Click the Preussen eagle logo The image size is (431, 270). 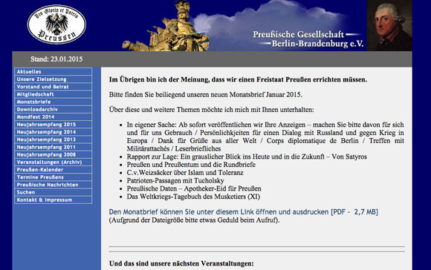[56, 24]
